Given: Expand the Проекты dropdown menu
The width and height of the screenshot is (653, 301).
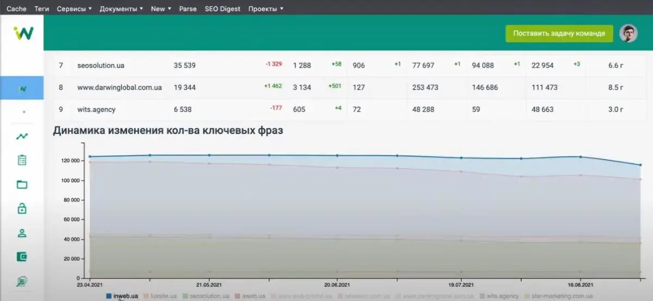Looking at the screenshot, I should point(266,9).
